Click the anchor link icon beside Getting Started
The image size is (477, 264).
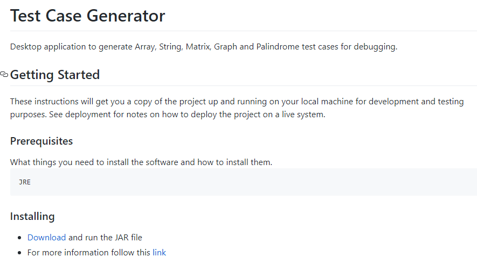(4, 75)
